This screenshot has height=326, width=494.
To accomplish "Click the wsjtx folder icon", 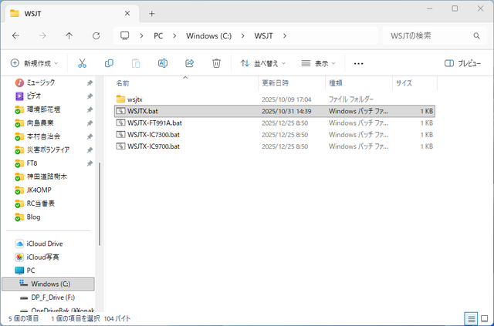I will click(x=120, y=99).
